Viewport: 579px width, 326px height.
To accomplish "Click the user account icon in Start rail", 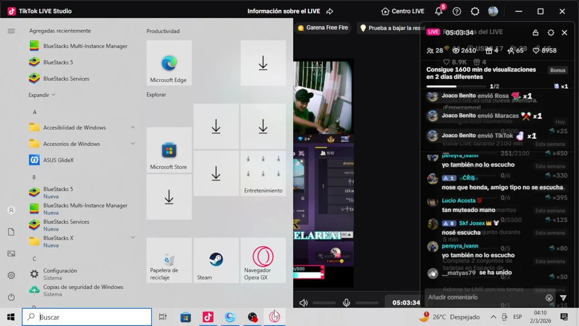I will [11, 210].
